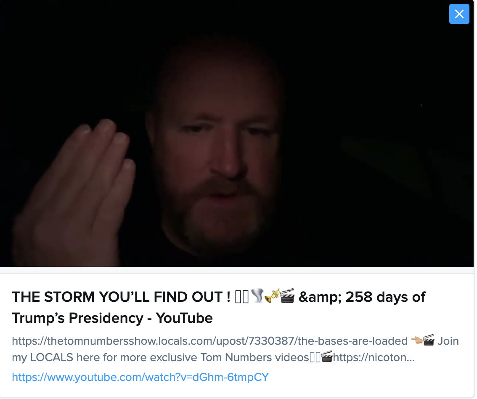Click the raised hand in the video

click(76, 189)
